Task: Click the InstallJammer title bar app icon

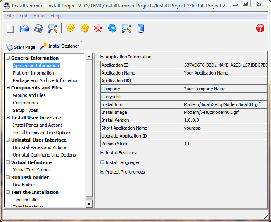Action: (x=7, y=6)
